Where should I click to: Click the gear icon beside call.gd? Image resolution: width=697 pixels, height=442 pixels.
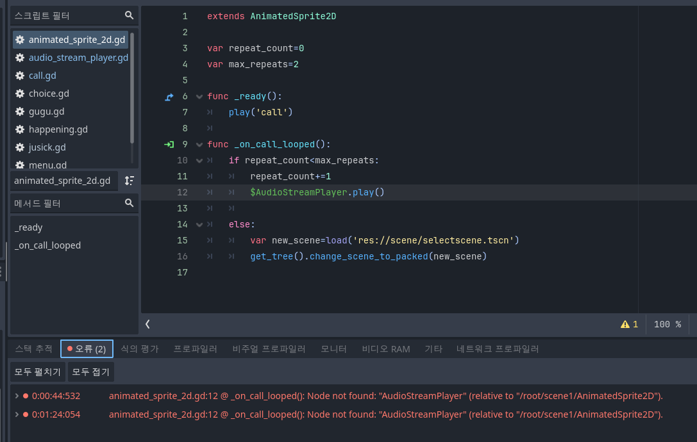(x=20, y=76)
